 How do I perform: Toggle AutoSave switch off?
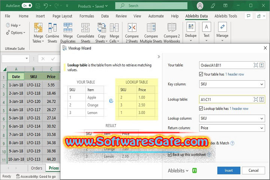point(27,6)
